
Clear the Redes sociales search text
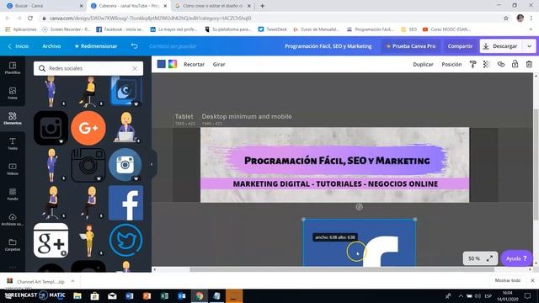point(135,68)
